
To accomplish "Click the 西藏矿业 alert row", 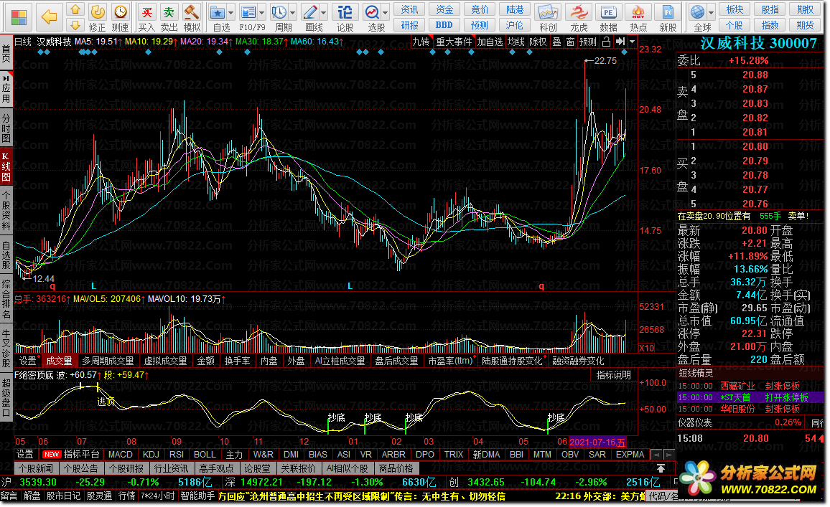I will tap(750, 386).
